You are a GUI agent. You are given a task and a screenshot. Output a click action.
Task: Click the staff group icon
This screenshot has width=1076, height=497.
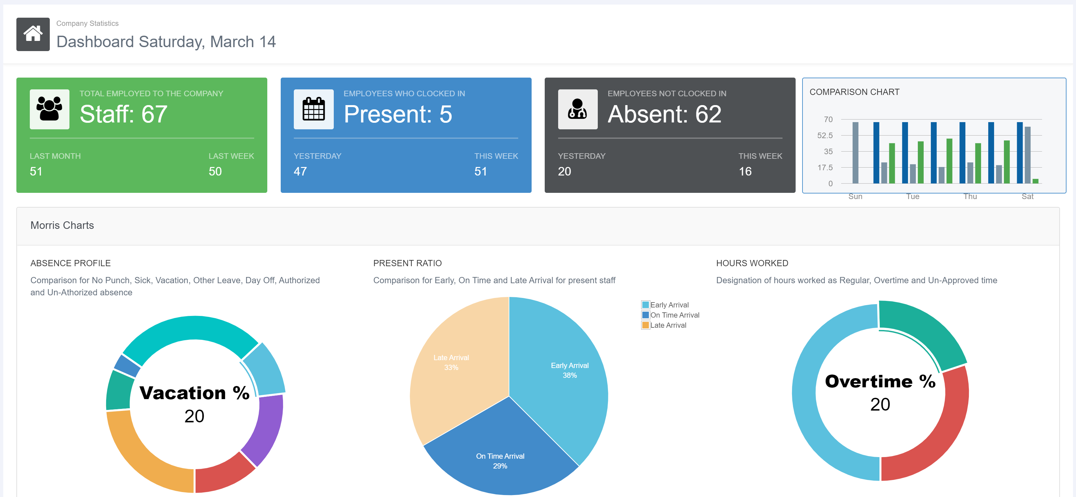click(x=49, y=109)
